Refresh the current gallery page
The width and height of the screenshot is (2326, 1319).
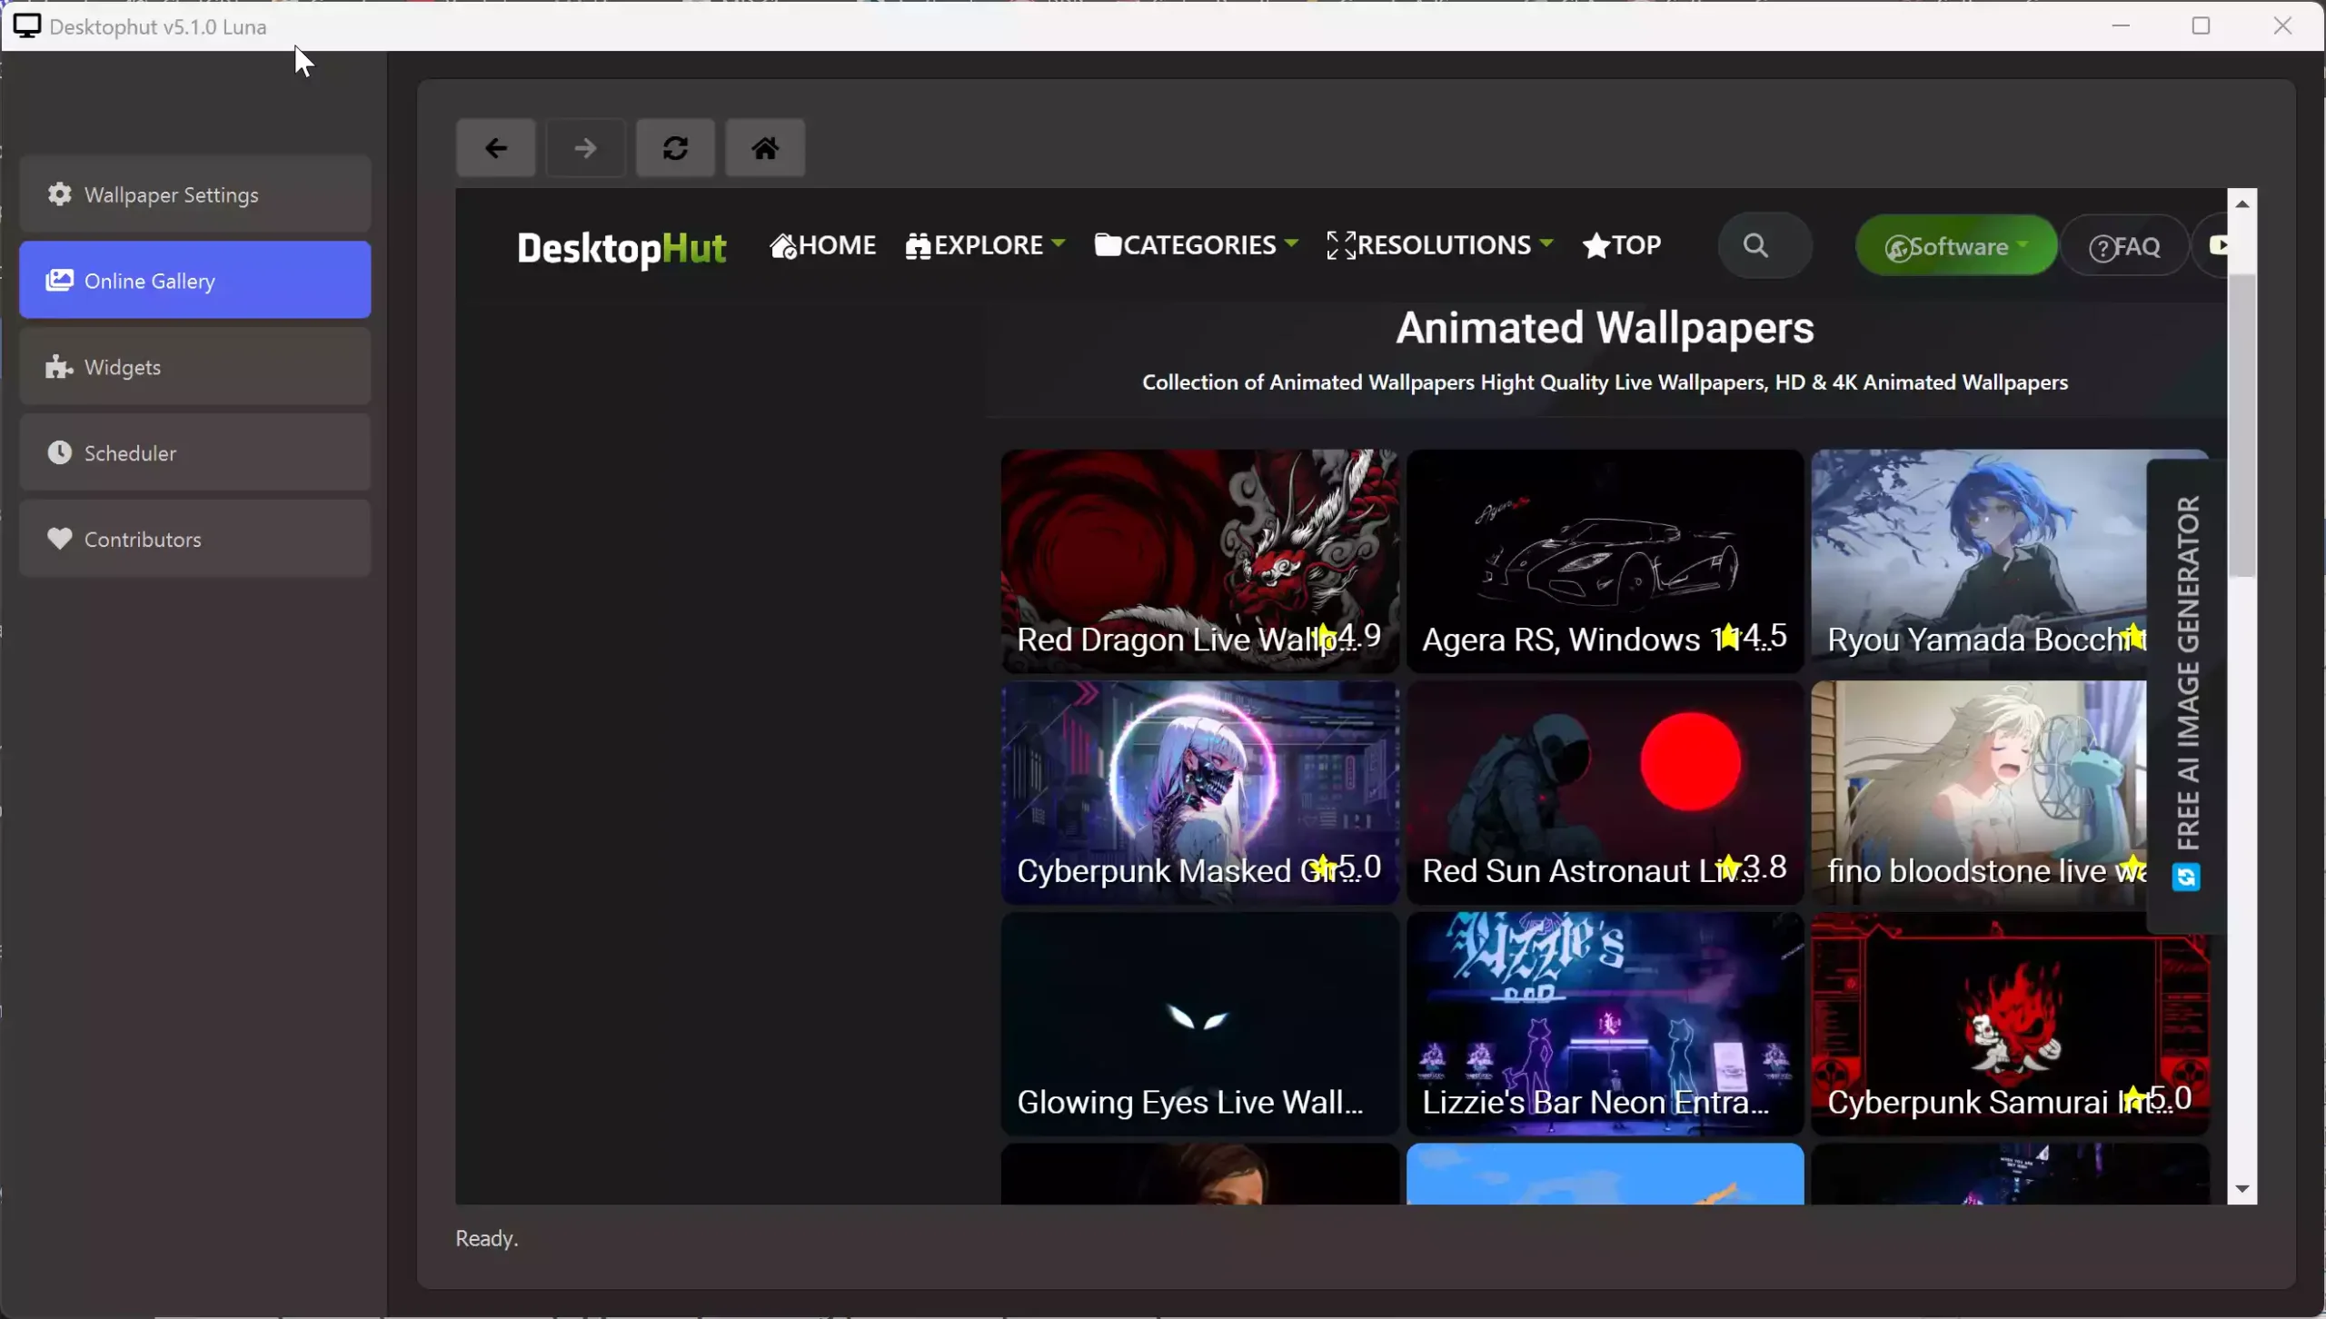(x=675, y=148)
